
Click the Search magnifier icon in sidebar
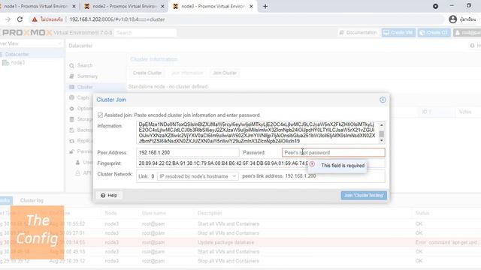click(72, 65)
